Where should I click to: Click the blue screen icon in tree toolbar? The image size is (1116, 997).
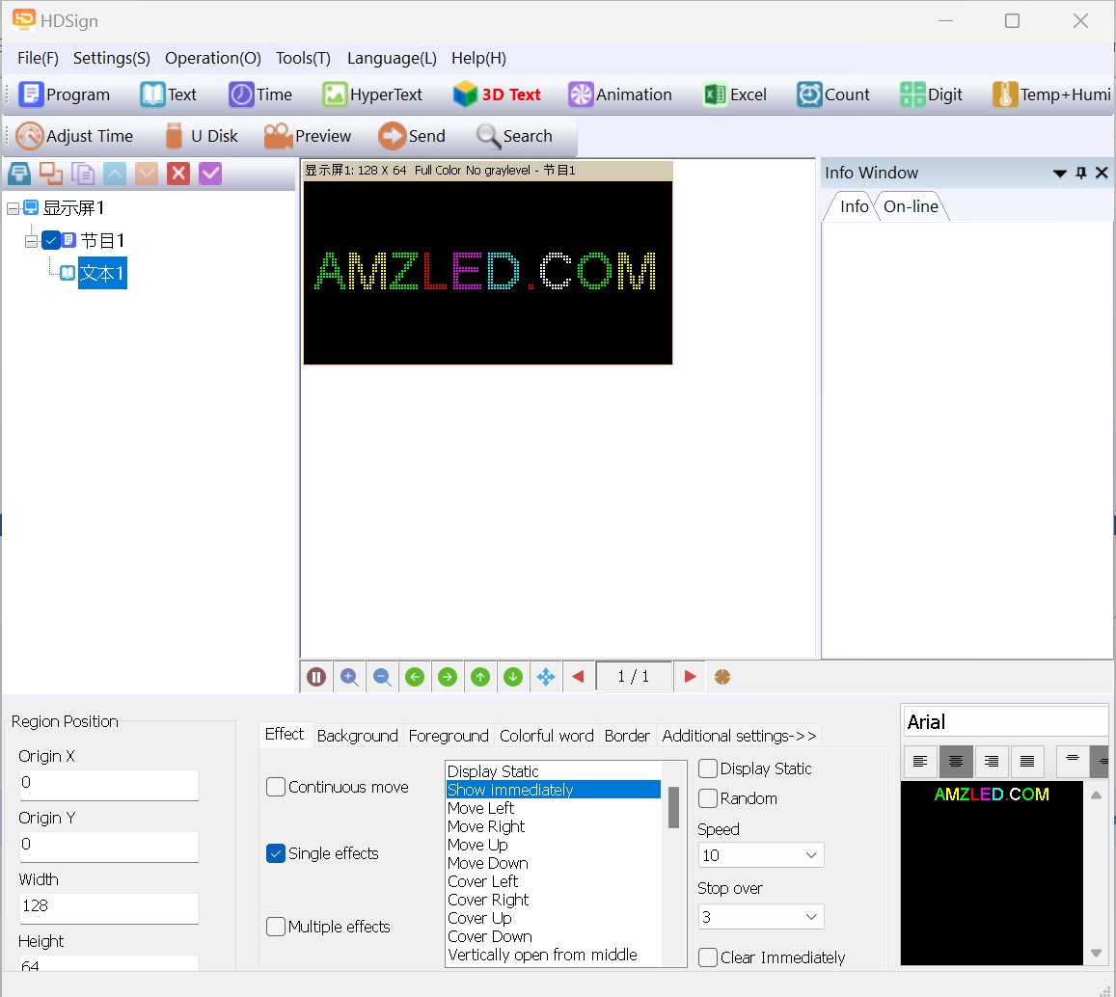(19, 174)
